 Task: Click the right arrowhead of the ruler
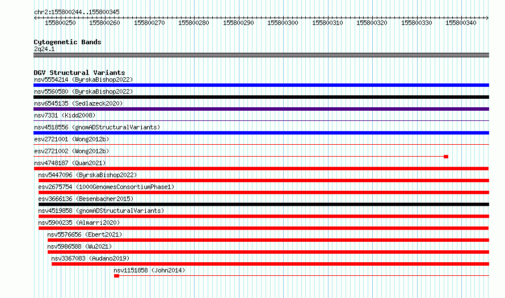(x=487, y=18)
